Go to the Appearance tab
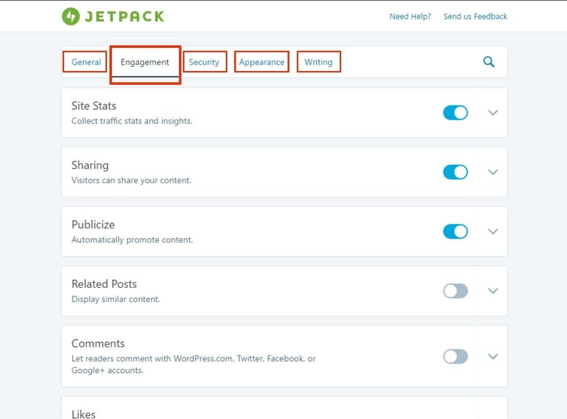 262,62
